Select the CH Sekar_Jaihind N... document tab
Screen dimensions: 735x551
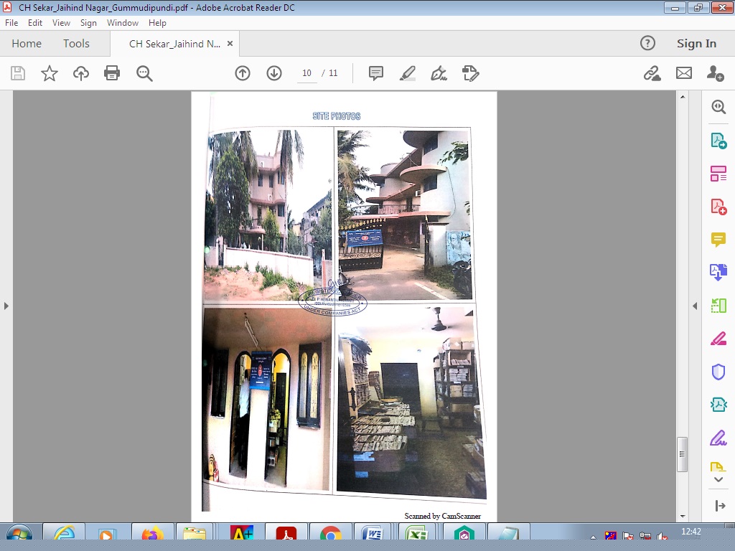174,44
